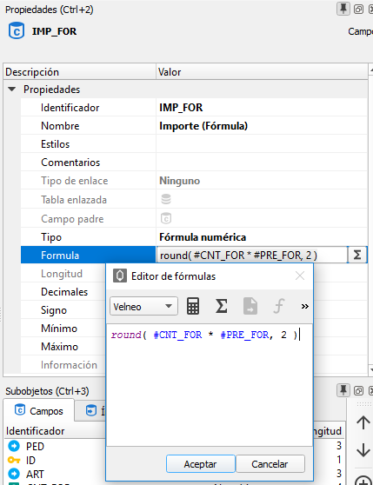
Task: Float the Subobjetos panel window
Action: coord(358,390)
